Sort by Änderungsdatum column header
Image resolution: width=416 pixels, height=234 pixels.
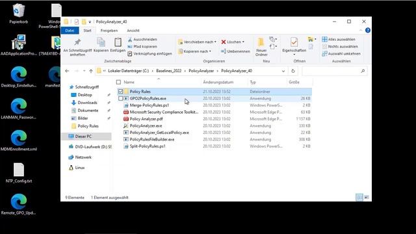coord(224,83)
